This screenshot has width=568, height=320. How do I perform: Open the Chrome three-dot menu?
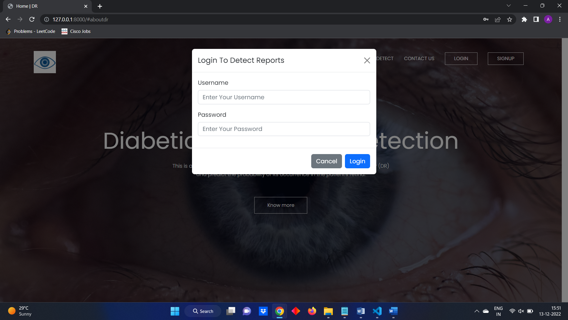560,19
